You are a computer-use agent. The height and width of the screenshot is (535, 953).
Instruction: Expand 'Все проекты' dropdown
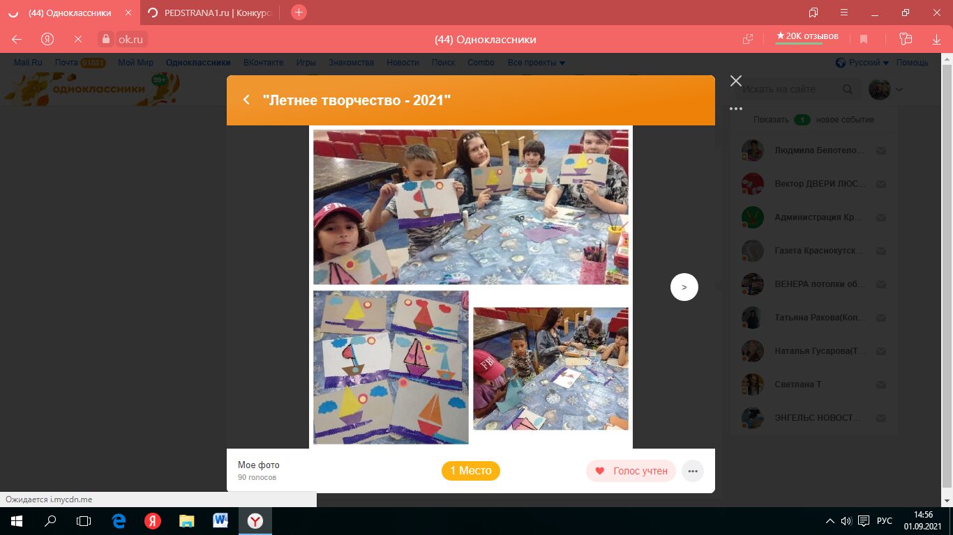(536, 63)
